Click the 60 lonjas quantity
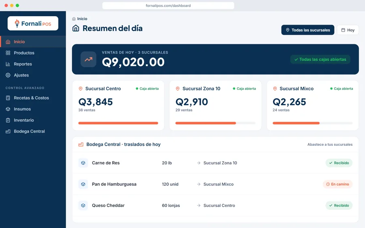 pyautogui.click(x=171, y=206)
